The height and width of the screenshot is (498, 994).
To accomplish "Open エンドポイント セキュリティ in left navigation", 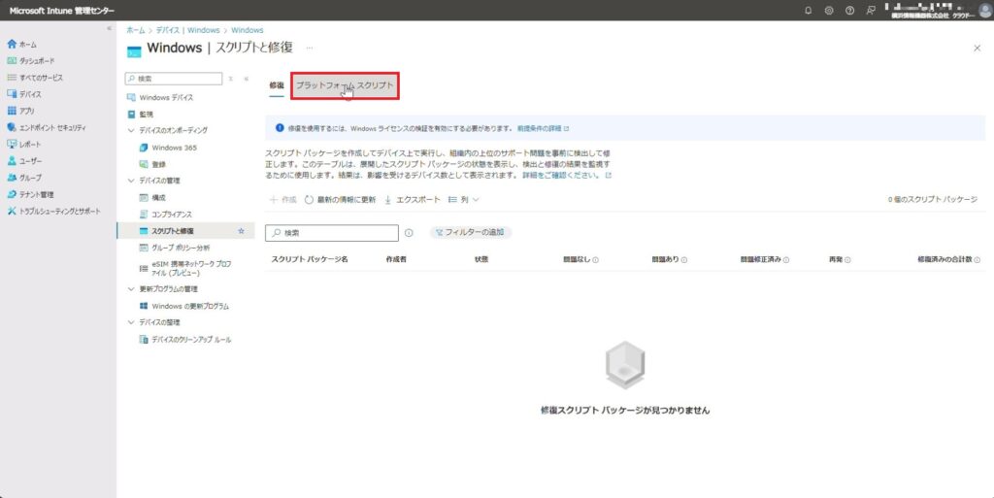I will coord(47,127).
